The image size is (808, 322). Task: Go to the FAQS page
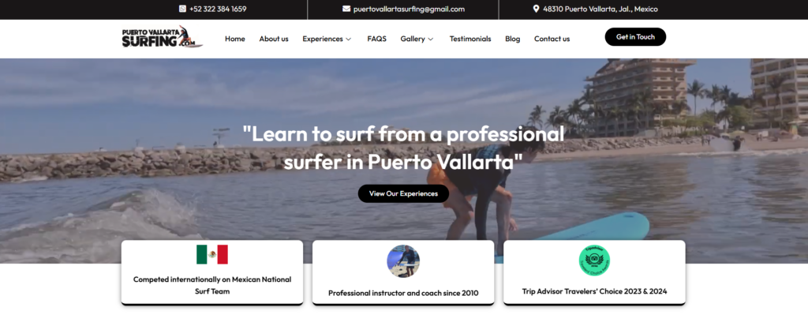376,39
